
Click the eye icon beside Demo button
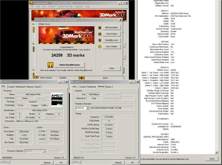[x=82, y=78]
